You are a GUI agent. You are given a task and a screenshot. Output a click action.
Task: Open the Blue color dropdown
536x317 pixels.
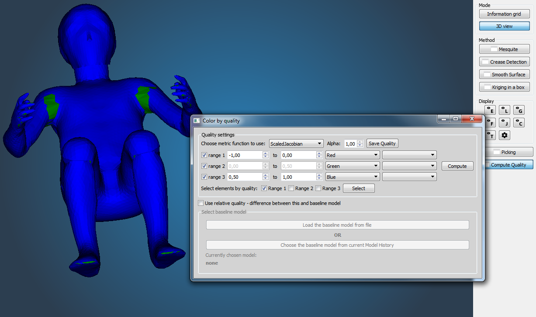click(x=353, y=177)
